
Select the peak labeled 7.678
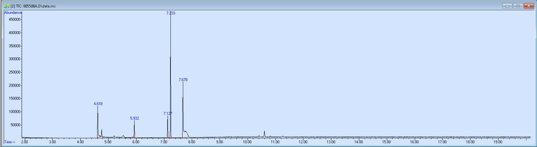[x=183, y=80]
